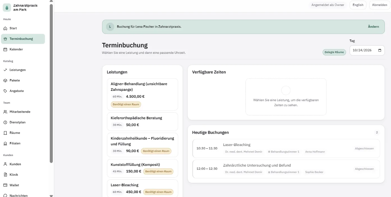391x197 pixels.
Task: Select the Kinderzahnheilkunde Fluoridierung und Füllung service
Action: 142,145
